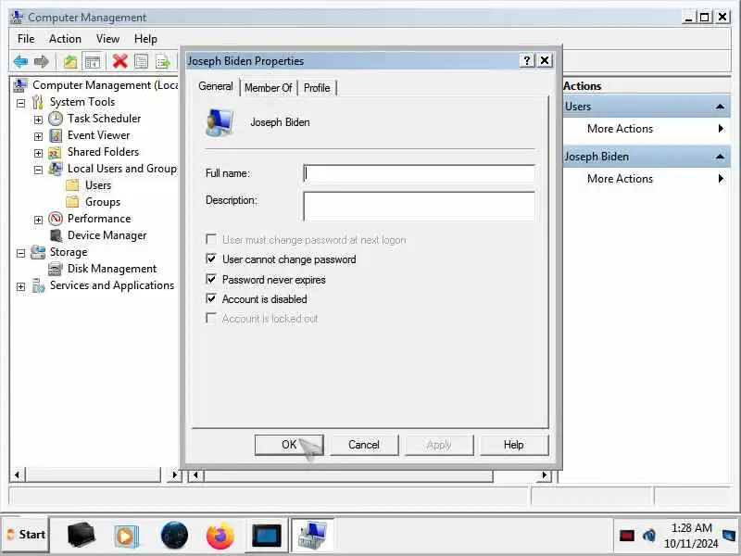Open the Action menu
This screenshot has height=556, width=741.
point(65,39)
